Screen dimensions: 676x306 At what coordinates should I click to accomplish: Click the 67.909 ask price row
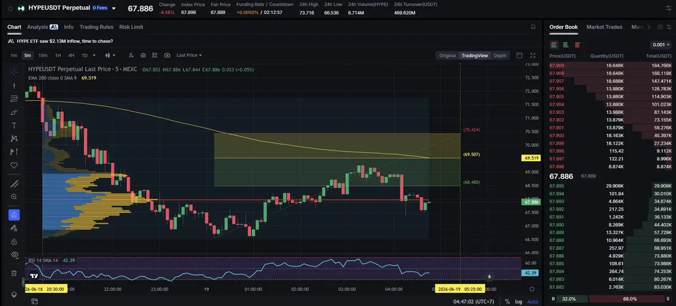point(611,65)
